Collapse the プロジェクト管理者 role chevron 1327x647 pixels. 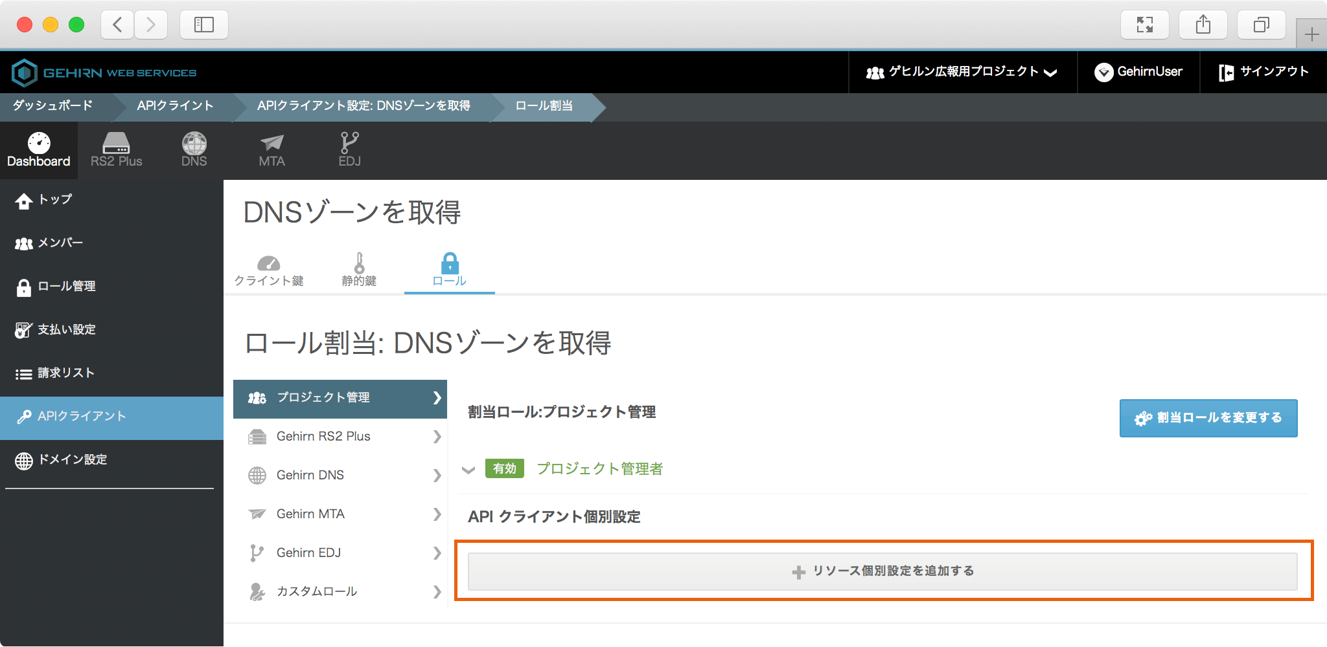[x=468, y=470]
